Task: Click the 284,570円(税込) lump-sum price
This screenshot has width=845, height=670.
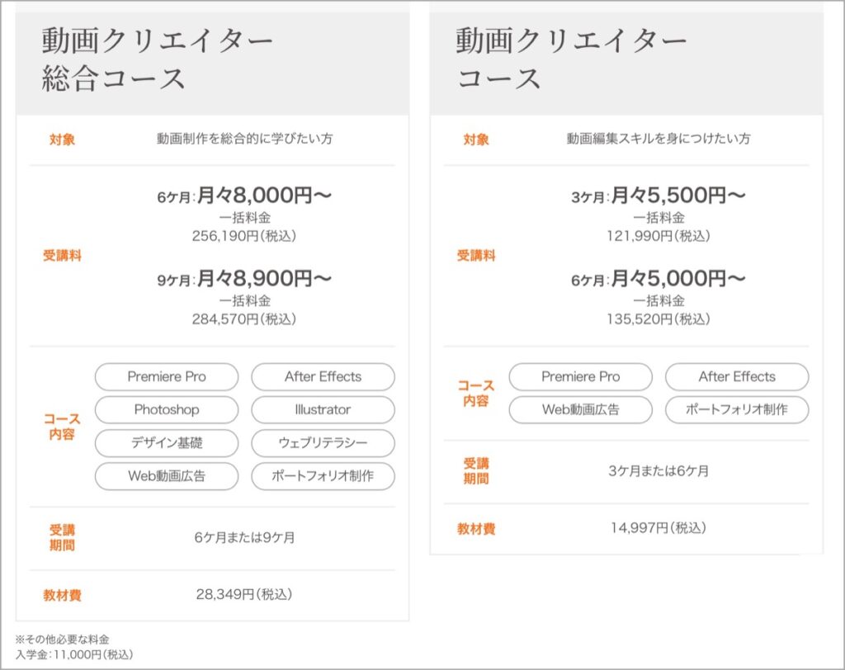Action: pos(244,319)
